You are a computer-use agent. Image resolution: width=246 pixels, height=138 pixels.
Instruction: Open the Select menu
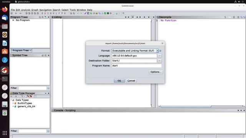coord(65,10)
